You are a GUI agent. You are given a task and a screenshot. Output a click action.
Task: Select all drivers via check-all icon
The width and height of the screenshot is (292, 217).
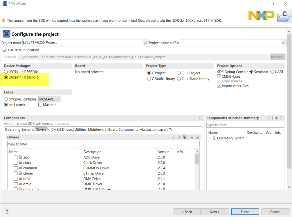pos(179,137)
